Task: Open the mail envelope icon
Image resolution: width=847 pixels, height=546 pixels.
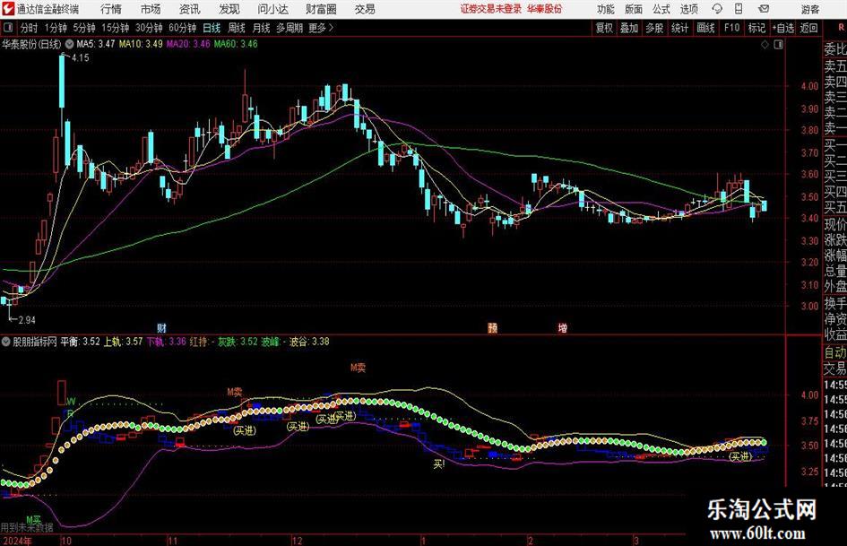Action: point(764,9)
